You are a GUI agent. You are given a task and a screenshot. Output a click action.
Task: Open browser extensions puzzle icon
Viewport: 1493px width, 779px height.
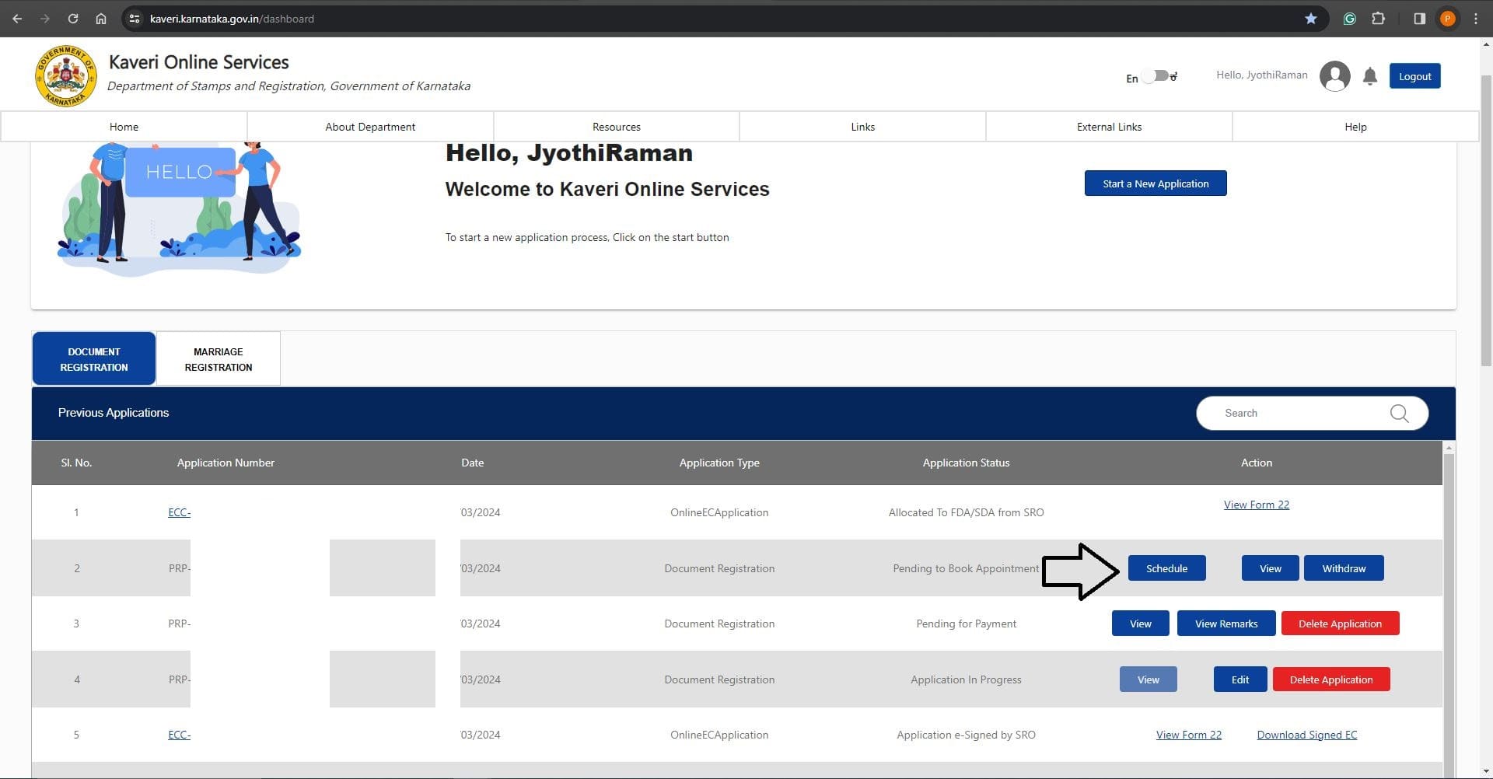(x=1378, y=19)
